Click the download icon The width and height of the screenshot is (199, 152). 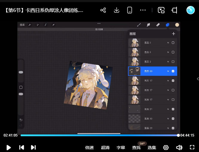[x=117, y=10]
